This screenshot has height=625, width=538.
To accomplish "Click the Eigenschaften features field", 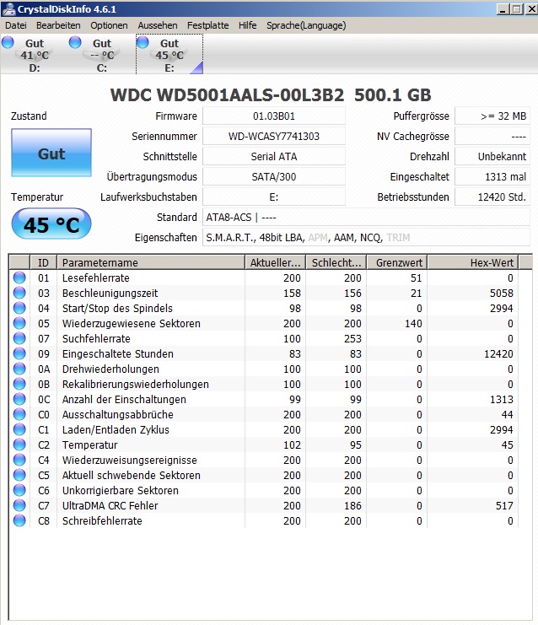I will click(x=366, y=238).
